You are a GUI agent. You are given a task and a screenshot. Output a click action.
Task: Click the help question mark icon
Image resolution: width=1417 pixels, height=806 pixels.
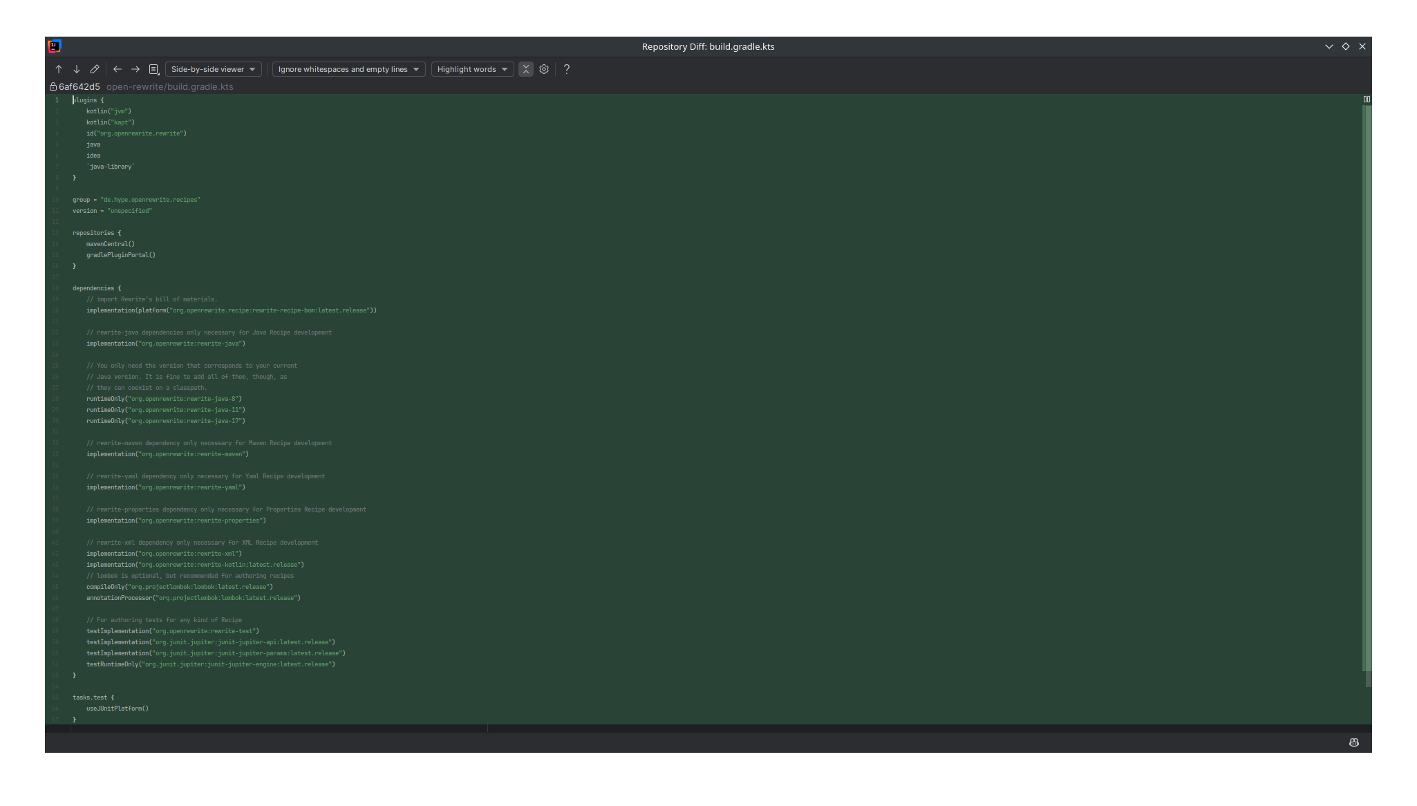click(567, 69)
